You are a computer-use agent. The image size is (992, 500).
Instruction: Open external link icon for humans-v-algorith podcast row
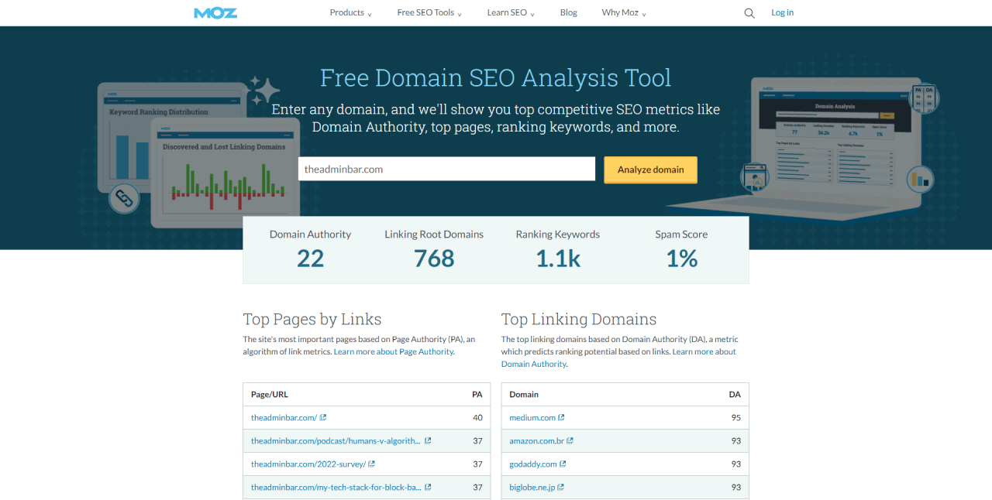tap(428, 440)
